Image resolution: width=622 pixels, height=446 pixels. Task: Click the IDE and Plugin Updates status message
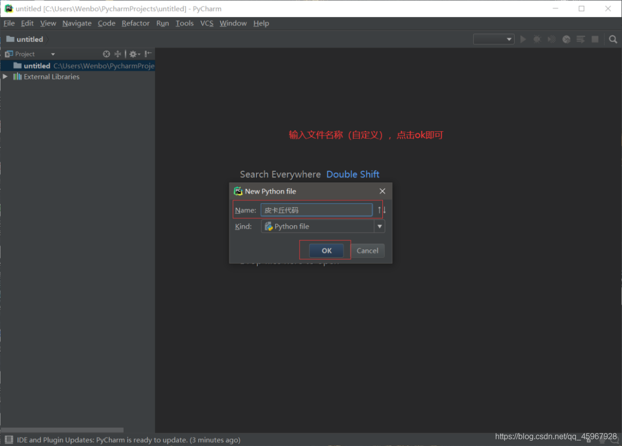pyautogui.click(x=129, y=440)
